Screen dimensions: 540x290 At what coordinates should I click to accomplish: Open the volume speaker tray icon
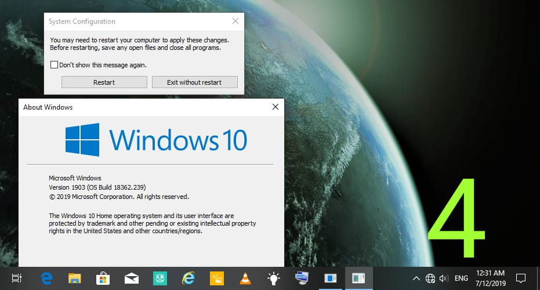(444, 278)
